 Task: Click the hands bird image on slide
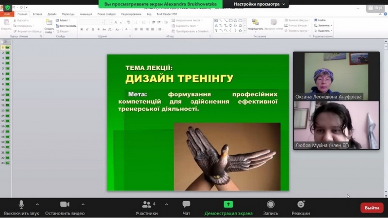(227, 156)
